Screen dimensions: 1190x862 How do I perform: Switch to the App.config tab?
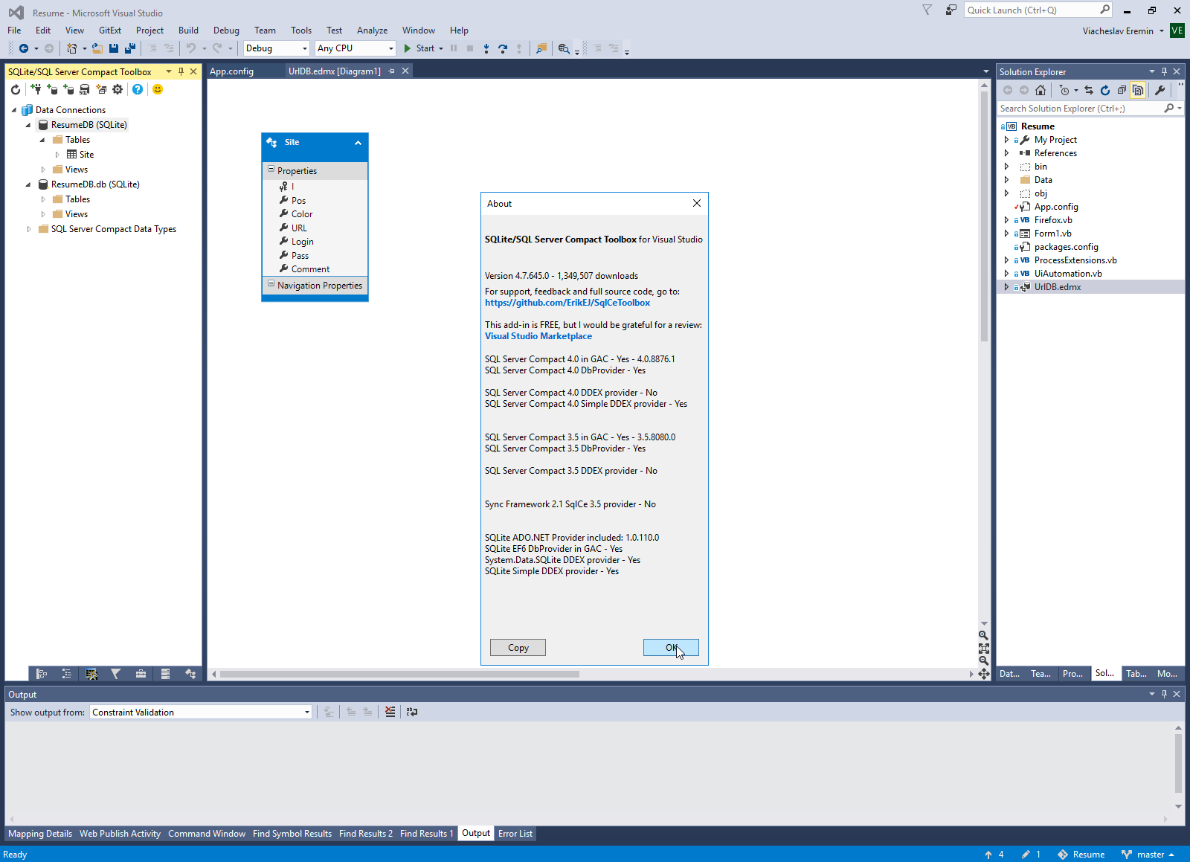click(231, 71)
